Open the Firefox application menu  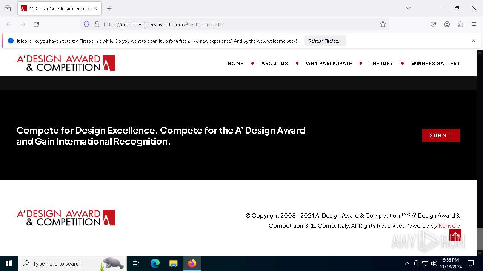[x=474, y=24]
